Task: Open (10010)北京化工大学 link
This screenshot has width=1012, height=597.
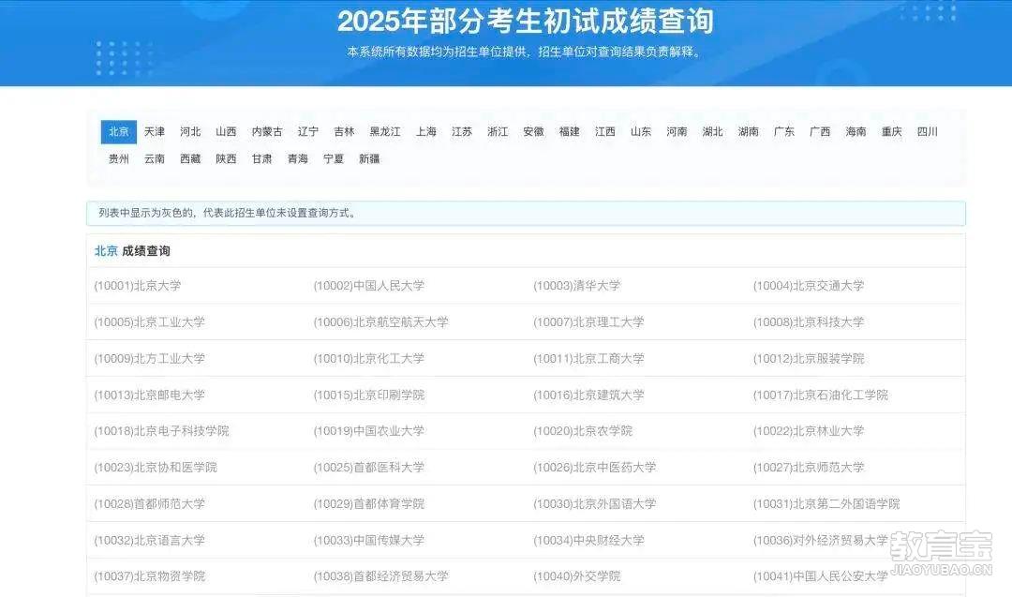Action: point(369,359)
